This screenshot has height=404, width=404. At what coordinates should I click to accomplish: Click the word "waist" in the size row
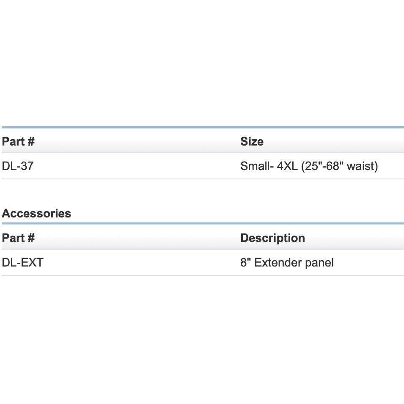click(362, 166)
